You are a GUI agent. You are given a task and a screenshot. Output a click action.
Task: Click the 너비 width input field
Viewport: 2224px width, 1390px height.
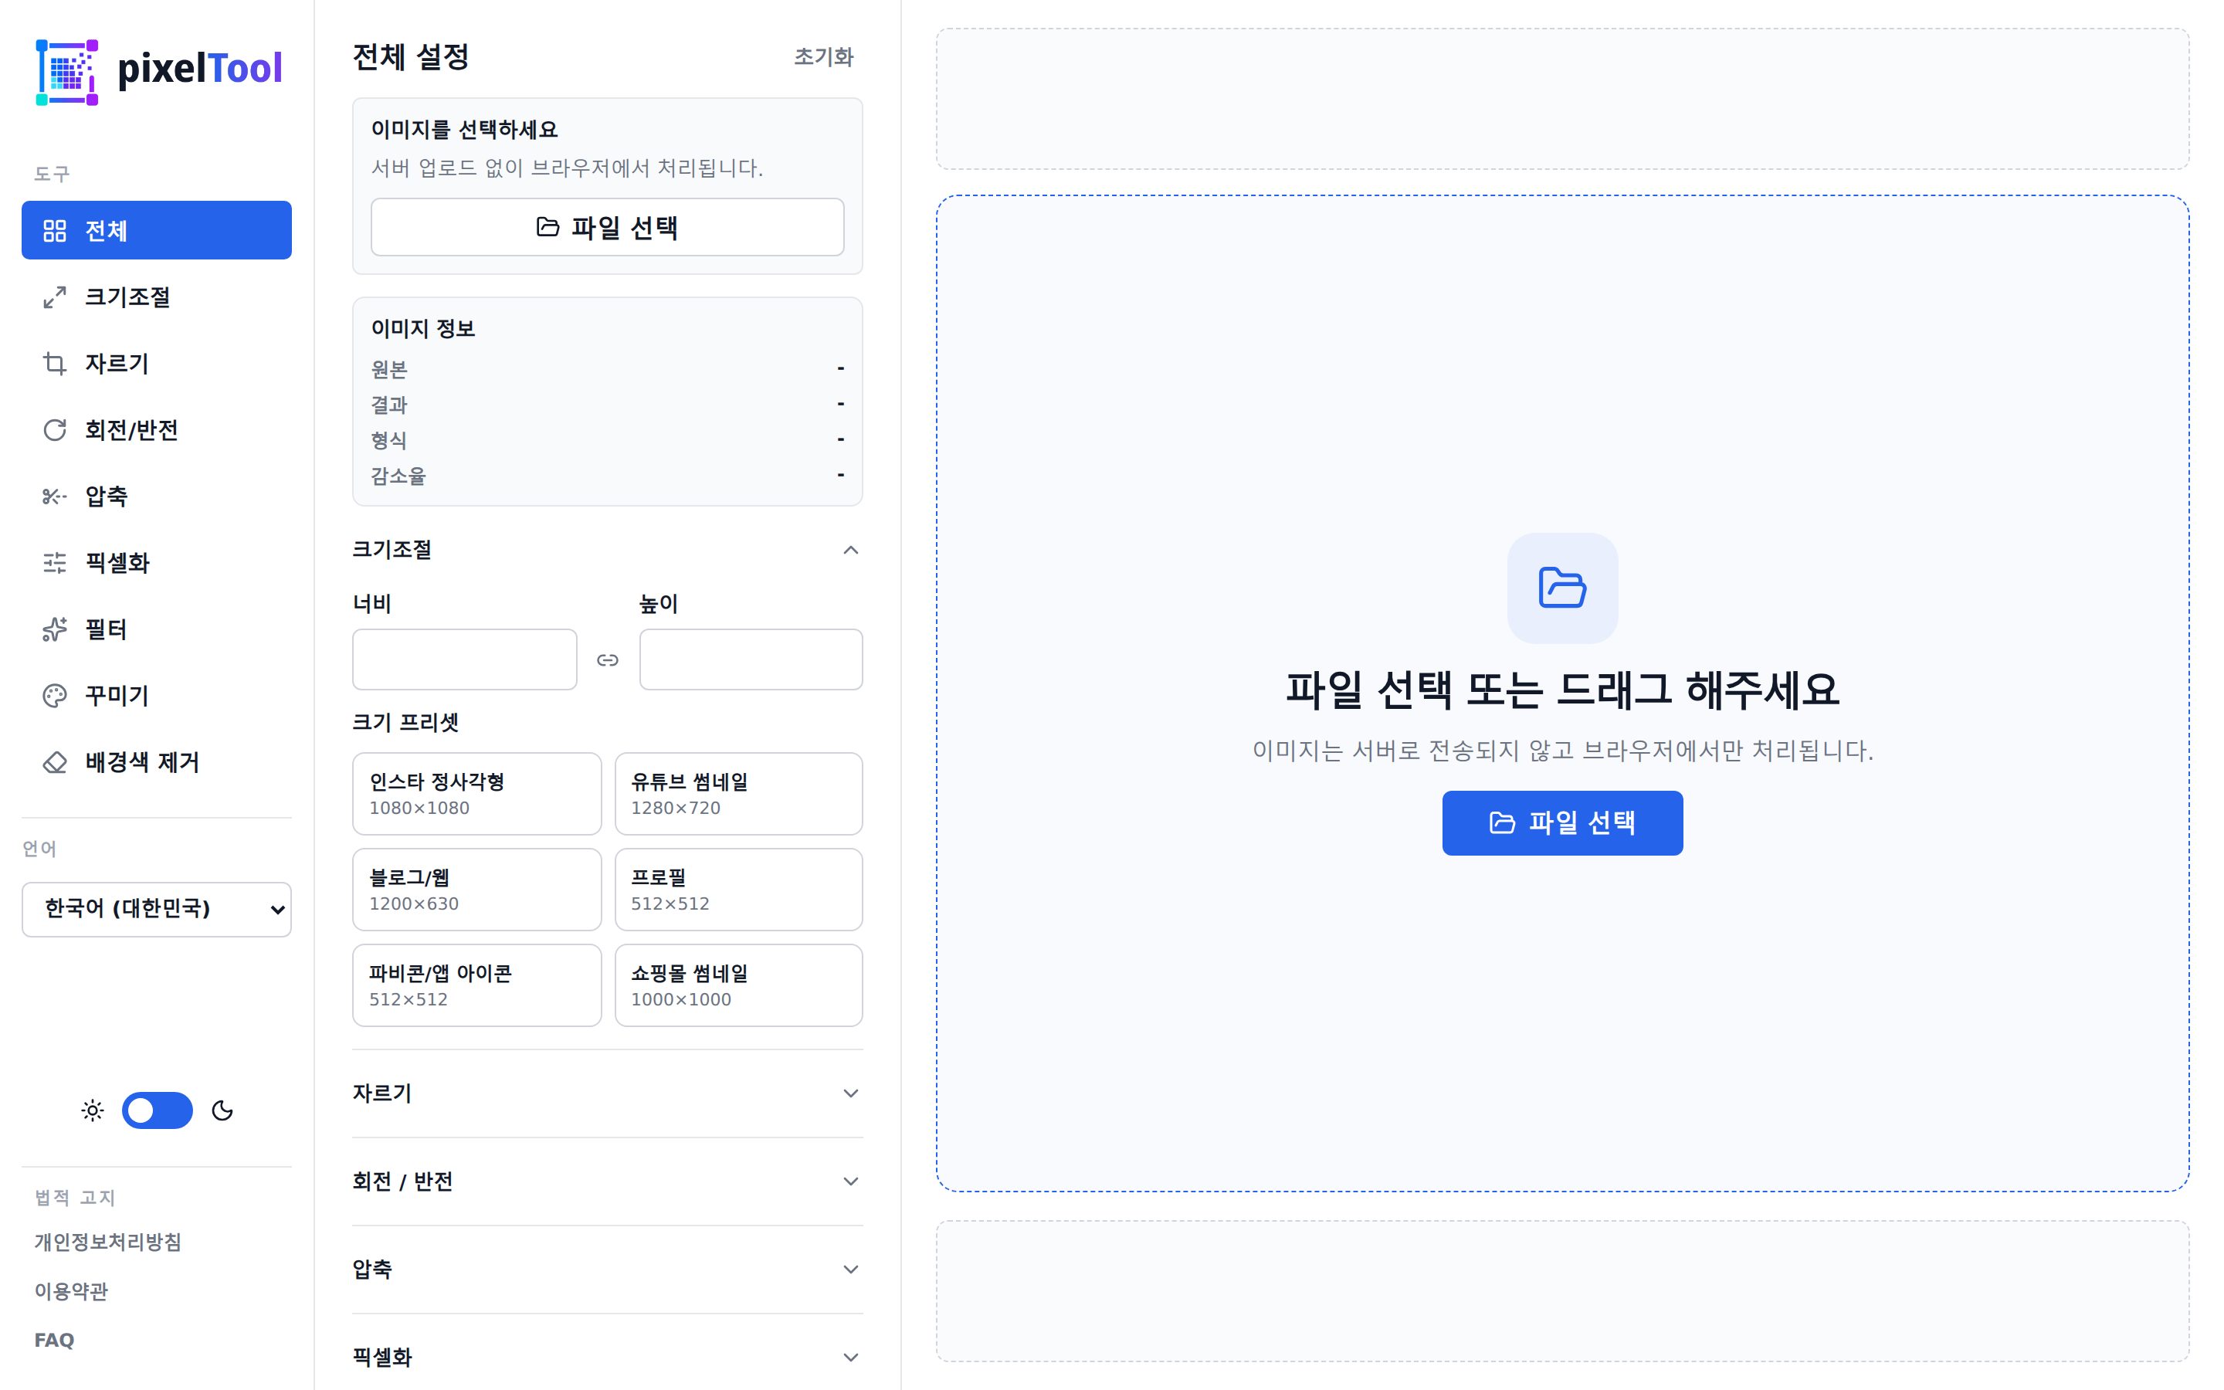[464, 659]
